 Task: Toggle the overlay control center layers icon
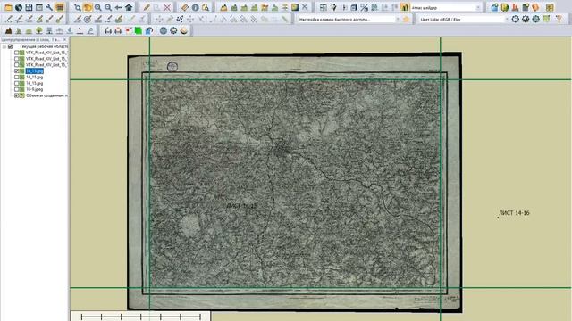[x=60, y=7]
